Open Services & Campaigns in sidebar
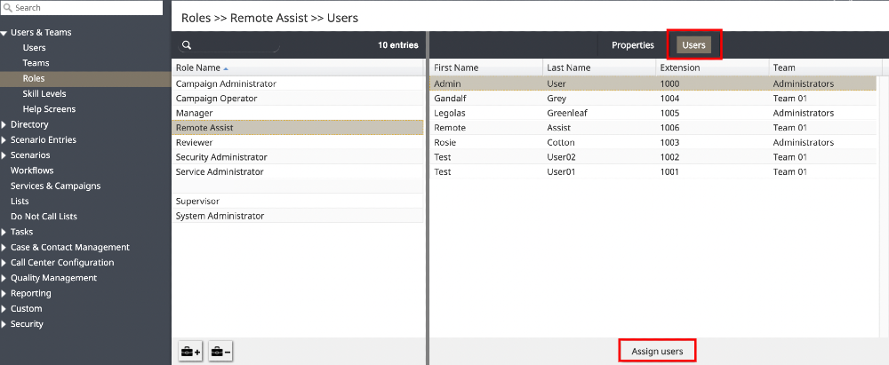This screenshot has height=365, width=889. [x=55, y=186]
